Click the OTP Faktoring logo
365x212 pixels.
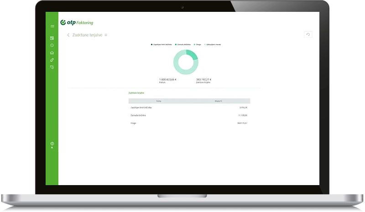coord(77,22)
